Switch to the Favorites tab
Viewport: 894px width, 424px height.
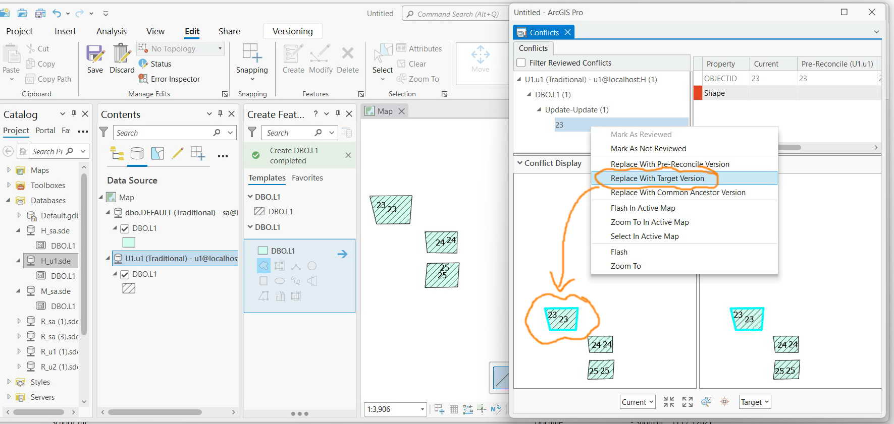tap(307, 178)
